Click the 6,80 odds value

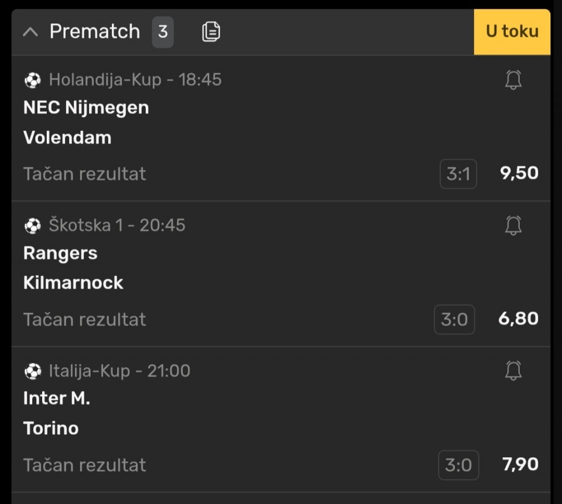pyautogui.click(x=518, y=319)
